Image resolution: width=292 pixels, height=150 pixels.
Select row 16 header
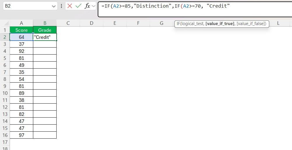tap(5, 135)
